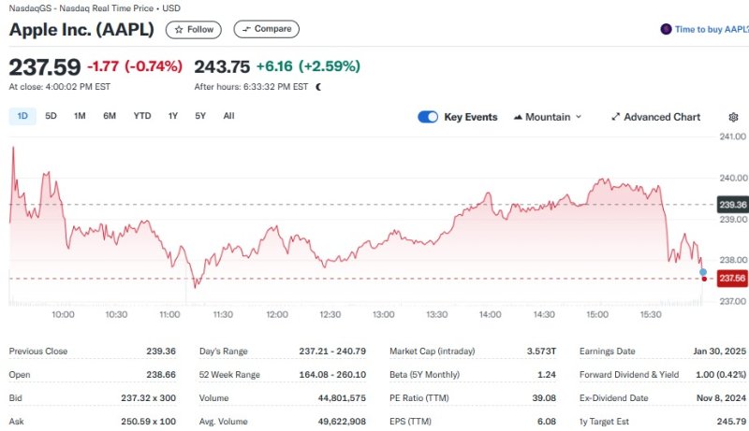Show the 6M chart range

pyautogui.click(x=110, y=116)
